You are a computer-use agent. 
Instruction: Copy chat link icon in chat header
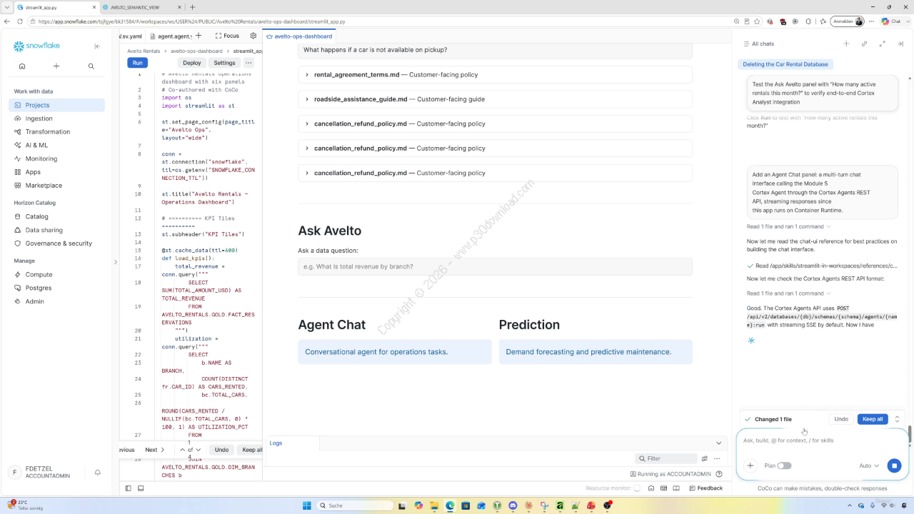click(x=864, y=44)
